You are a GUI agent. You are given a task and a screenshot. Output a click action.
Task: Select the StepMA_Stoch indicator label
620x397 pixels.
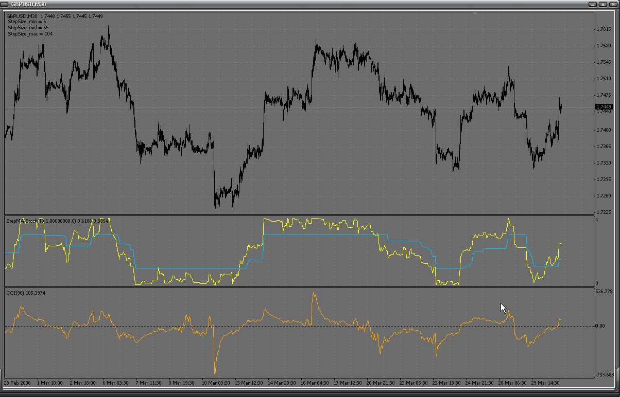(57, 221)
